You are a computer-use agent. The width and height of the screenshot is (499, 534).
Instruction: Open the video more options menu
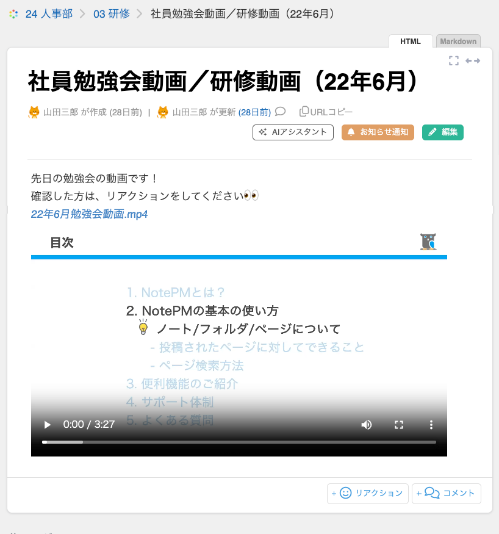431,425
